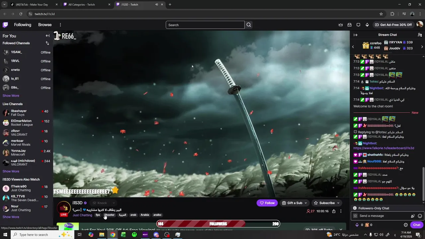Open the chat emote picker
The height and width of the screenshot is (239, 425).
pos(420,216)
